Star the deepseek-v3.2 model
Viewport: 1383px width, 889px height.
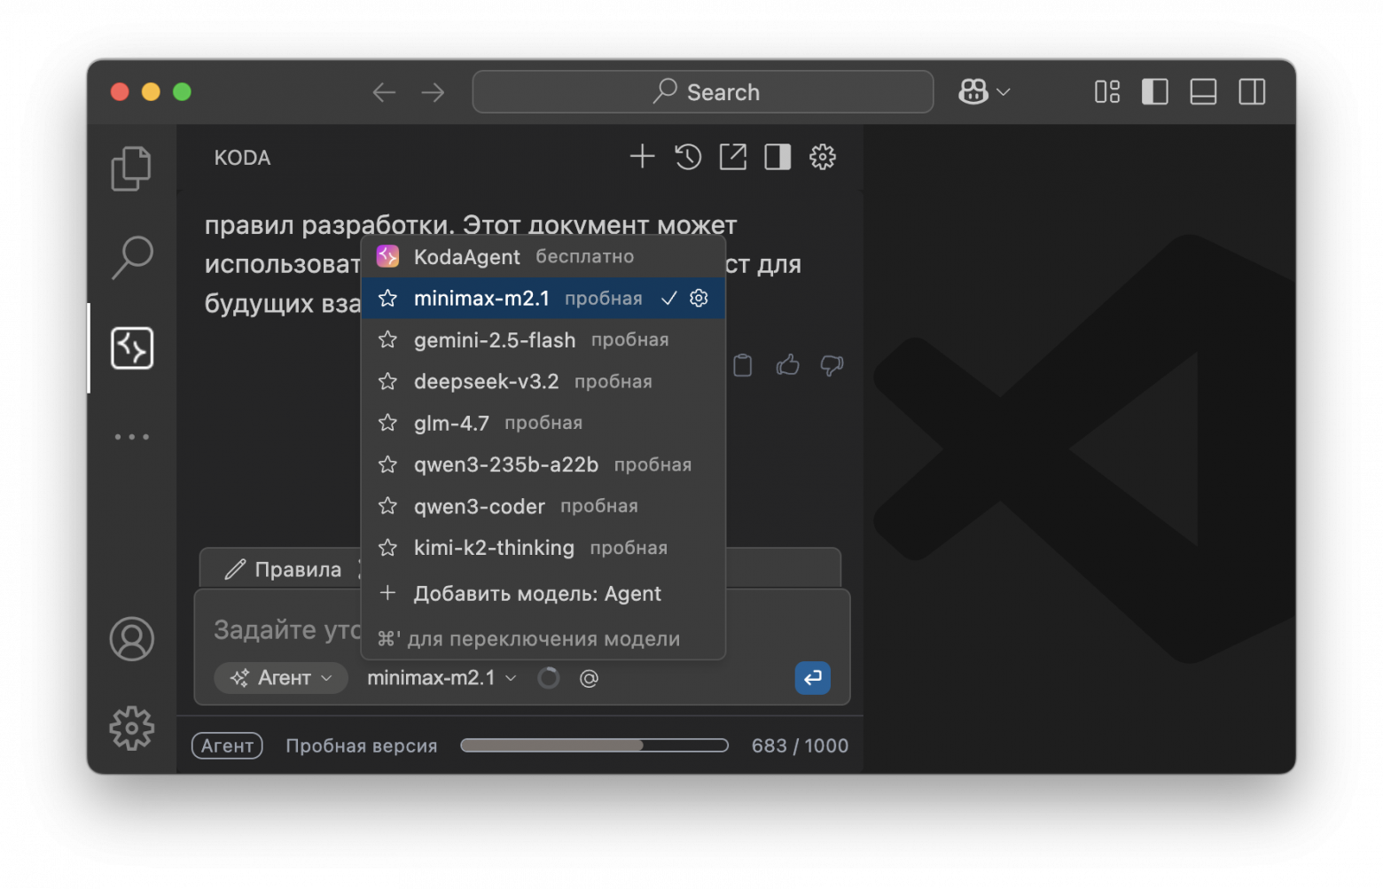[x=387, y=381]
